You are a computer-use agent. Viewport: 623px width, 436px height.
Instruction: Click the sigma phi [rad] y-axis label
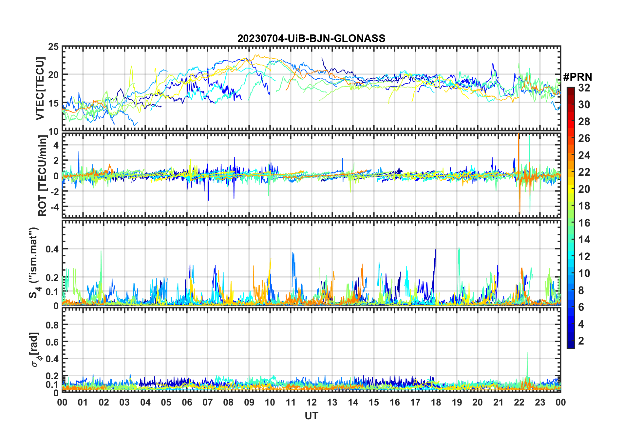click(35, 350)
